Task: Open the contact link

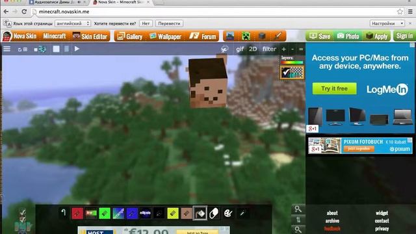Action: (382, 221)
